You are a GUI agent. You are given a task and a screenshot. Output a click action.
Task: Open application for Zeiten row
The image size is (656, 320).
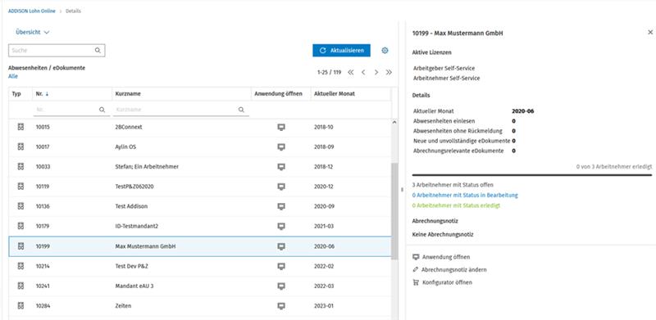point(281,306)
